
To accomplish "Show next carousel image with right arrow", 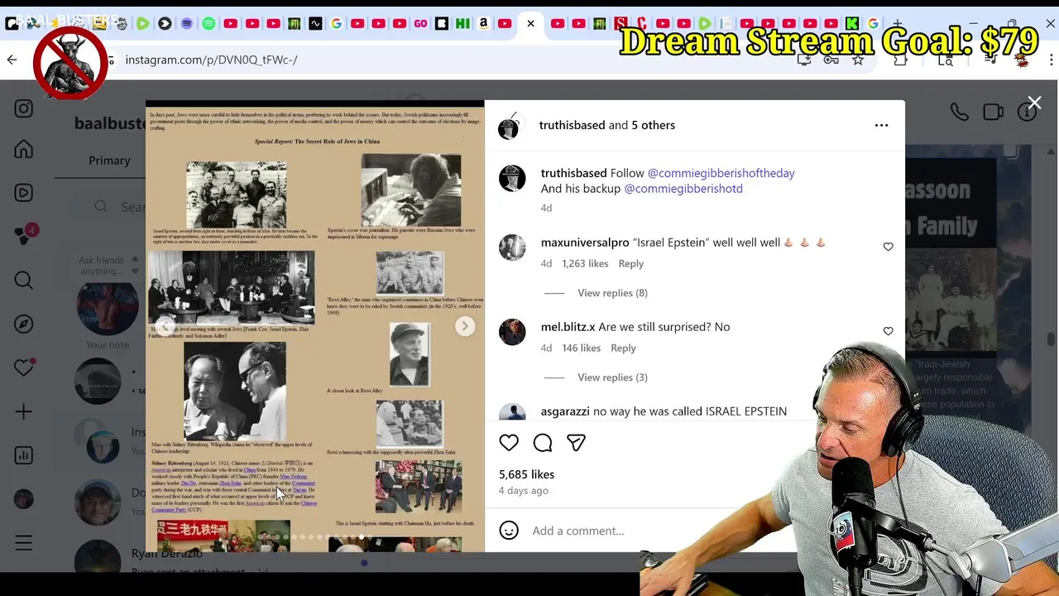I will 465,326.
